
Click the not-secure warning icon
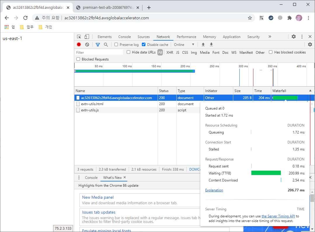[37, 18]
